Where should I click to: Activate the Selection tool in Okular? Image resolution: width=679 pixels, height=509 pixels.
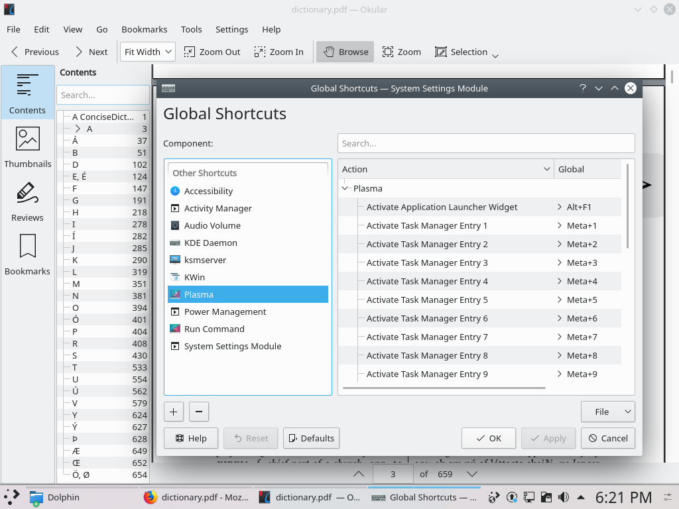coord(462,52)
